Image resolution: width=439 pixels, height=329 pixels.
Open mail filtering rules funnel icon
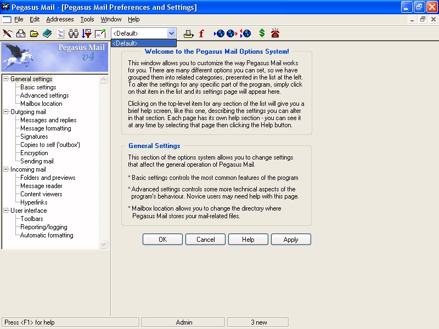tap(87, 33)
